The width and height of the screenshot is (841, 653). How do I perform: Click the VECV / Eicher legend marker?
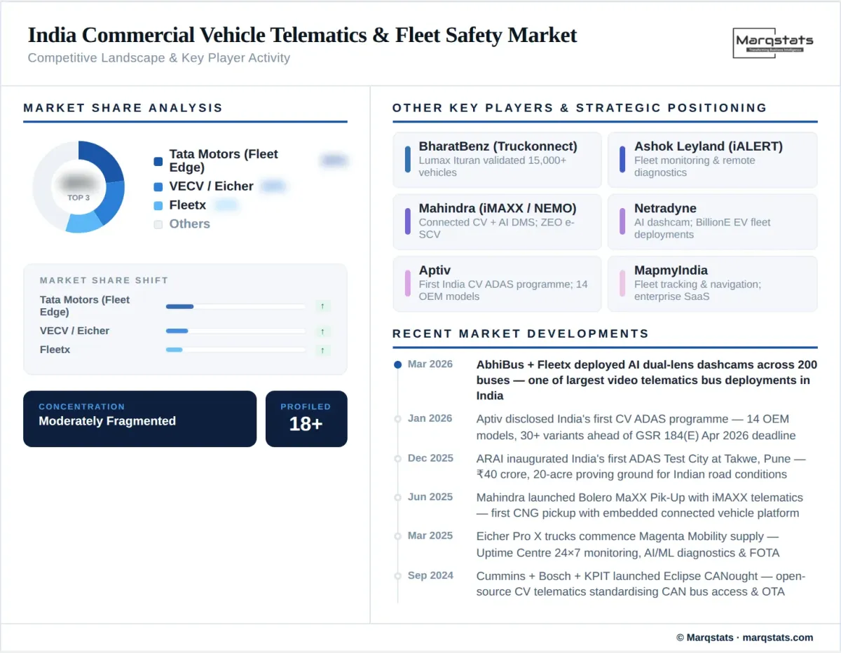158,186
